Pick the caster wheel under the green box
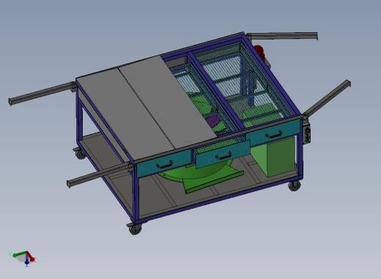Screen dimensions: 381x279 (x=295, y=186)
